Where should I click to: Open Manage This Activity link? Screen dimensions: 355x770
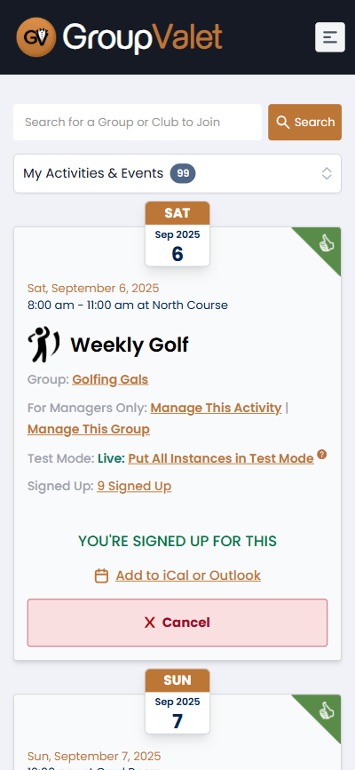coord(216,408)
